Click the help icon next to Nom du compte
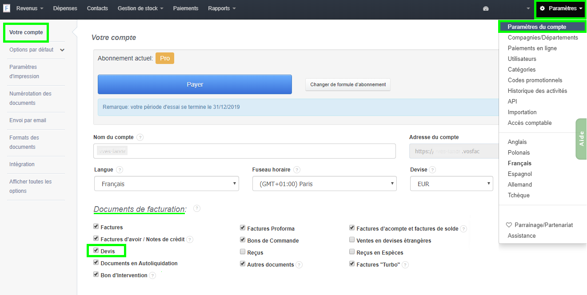The height and width of the screenshot is (295, 587). (x=140, y=137)
